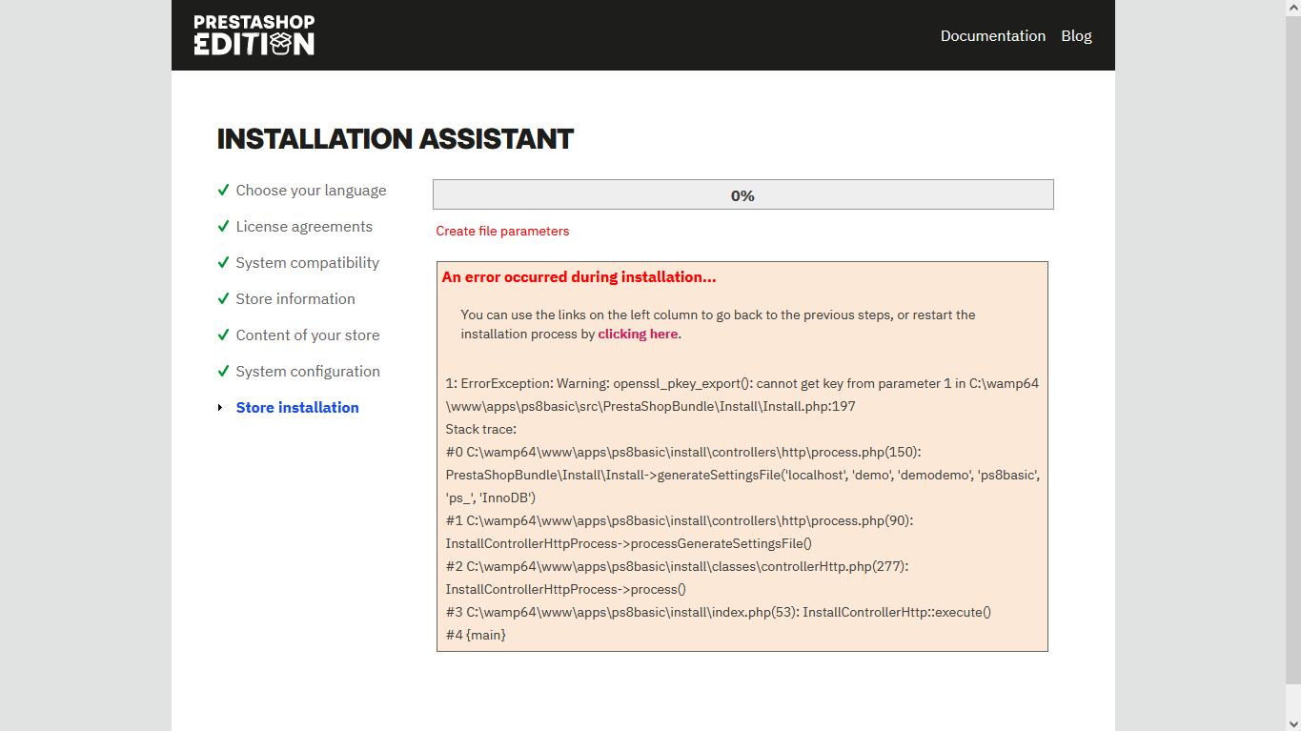Click the page scrollbar up arrow
Viewport: 1301px width, 731px height.
(x=1293, y=8)
